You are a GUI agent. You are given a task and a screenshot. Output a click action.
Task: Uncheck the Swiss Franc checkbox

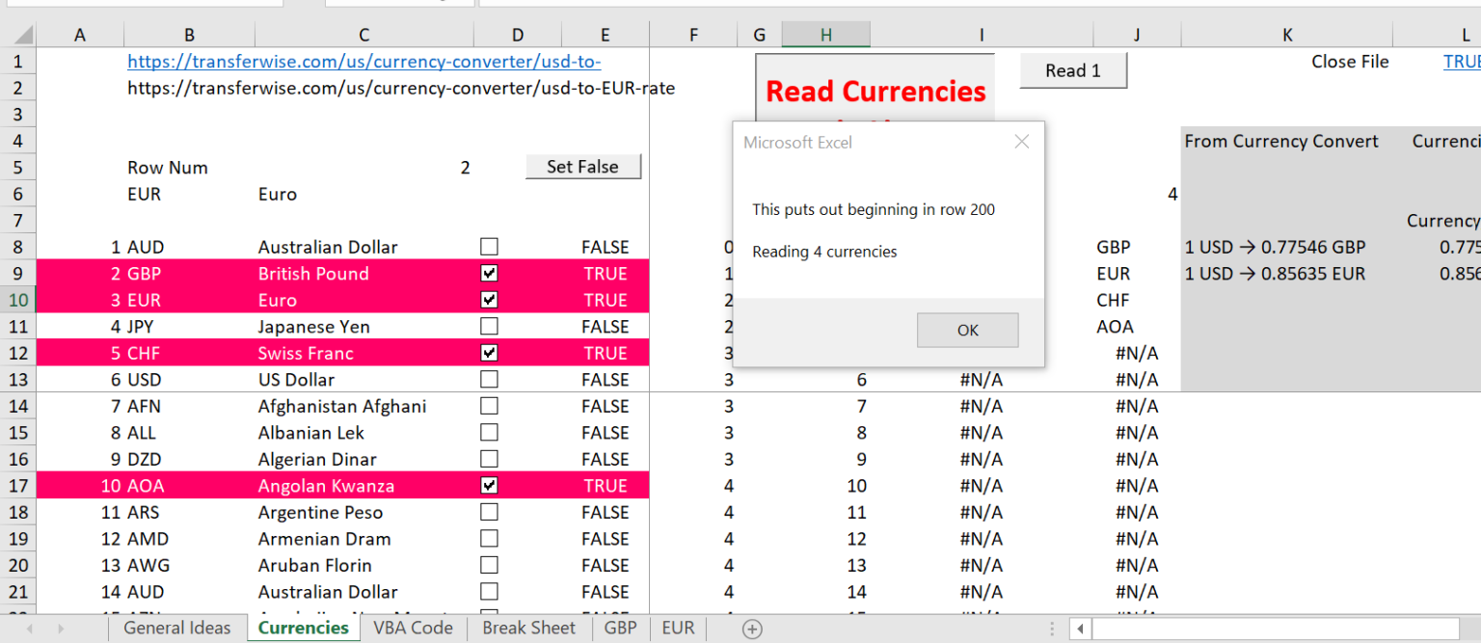(x=489, y=352)
